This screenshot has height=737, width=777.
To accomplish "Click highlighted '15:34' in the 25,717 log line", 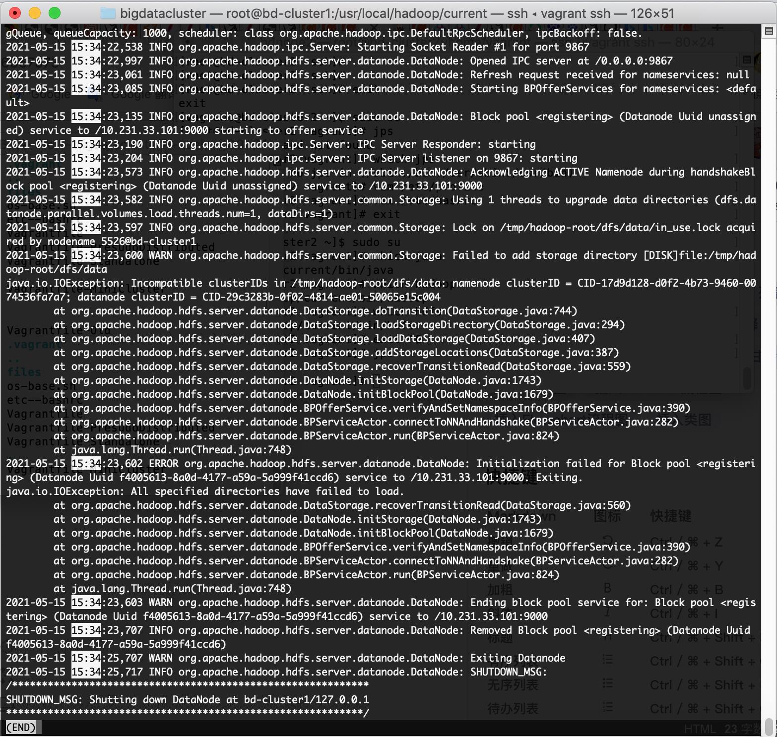I will point(86,672).
